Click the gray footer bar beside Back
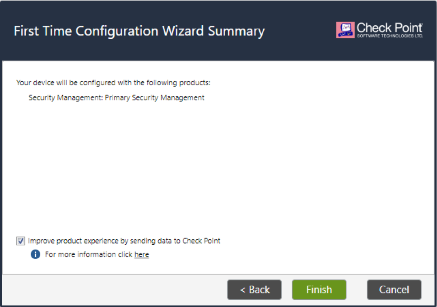Viewport: 437px width, 307px height. (114, 290)
